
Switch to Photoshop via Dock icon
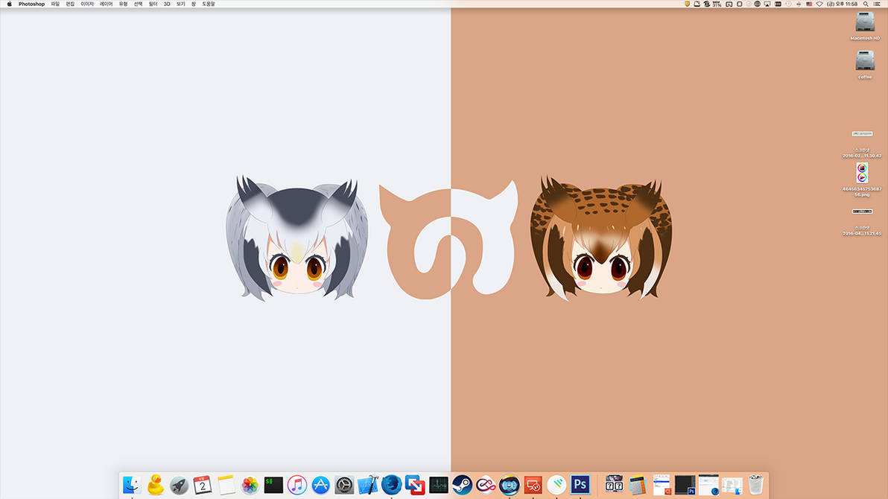tap(580, 485)
